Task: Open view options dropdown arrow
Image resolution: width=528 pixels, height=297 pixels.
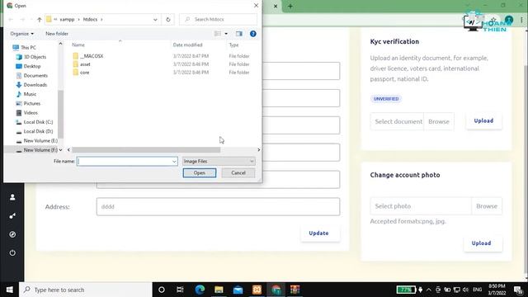Action: [x=226, y=34]
